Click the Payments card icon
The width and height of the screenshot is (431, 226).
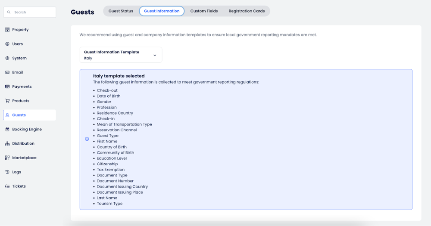click(7, 87)
